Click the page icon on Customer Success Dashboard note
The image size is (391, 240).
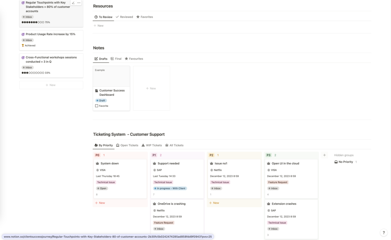(x=96, y=90)
